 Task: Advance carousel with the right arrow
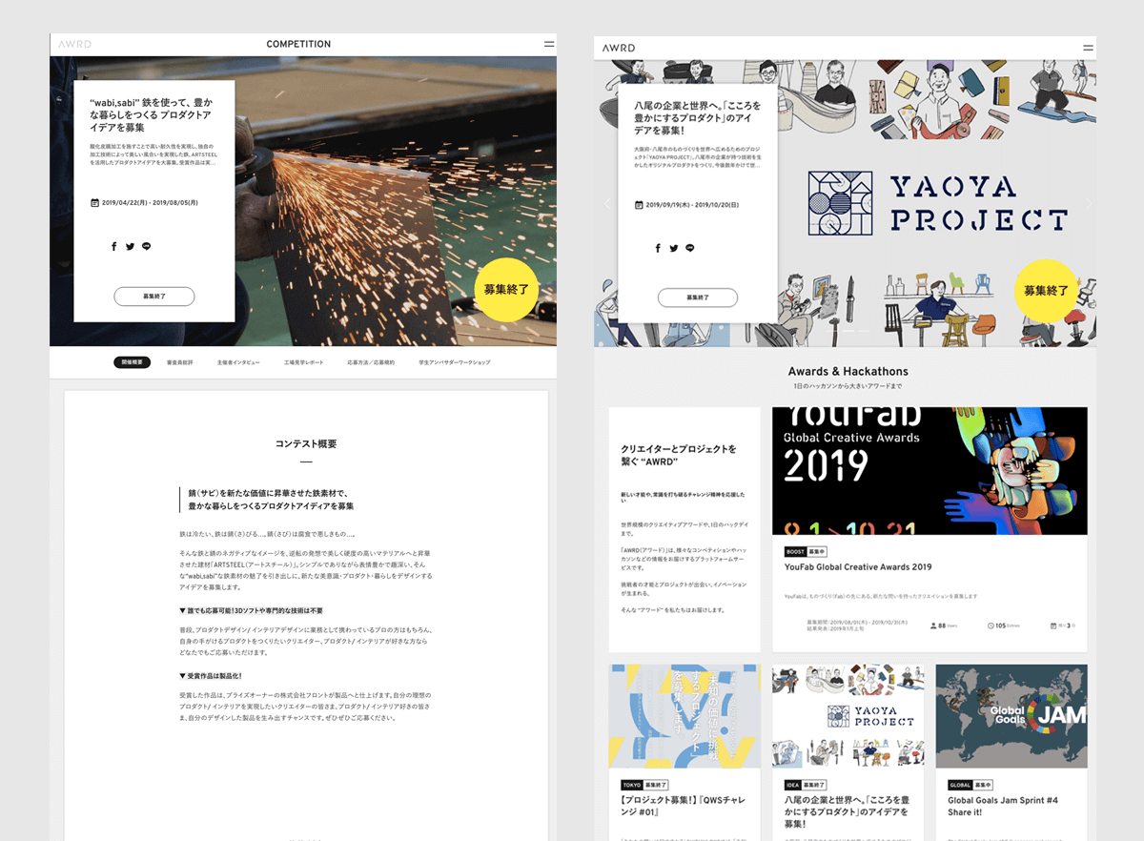point(1089,203)
